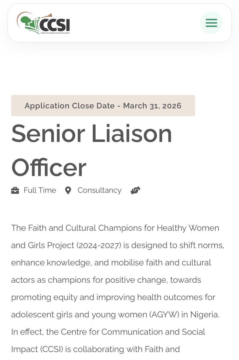Click the handshake icon beside Consultancy

tap(136, 190)
